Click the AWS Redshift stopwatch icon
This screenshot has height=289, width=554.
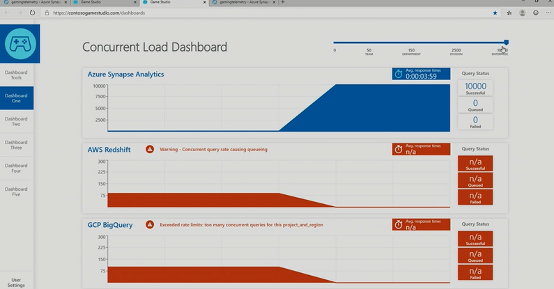pos(399,149)
